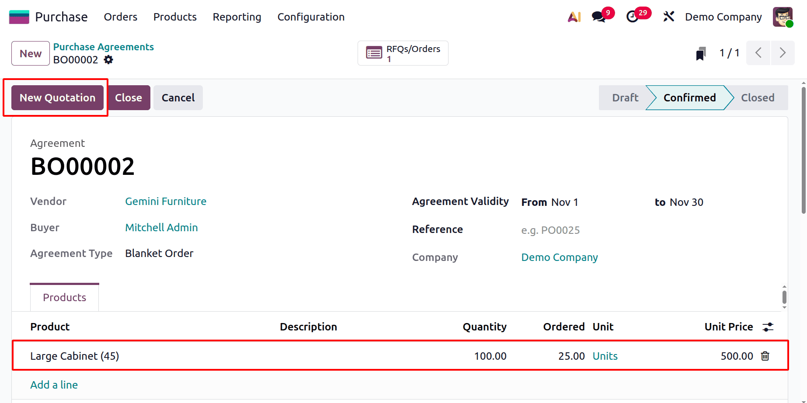
Task: Open the Purchase app home via its logo icon
Action: [x=18, y=17]
